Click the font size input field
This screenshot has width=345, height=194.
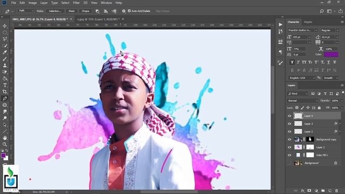[300, 37]
